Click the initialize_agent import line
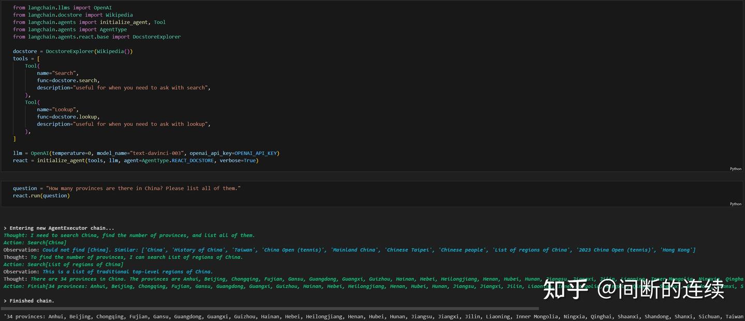 click(x=88, y=22)
